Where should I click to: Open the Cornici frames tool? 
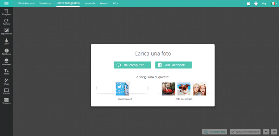pyautogui.click(x=6, y=91)
